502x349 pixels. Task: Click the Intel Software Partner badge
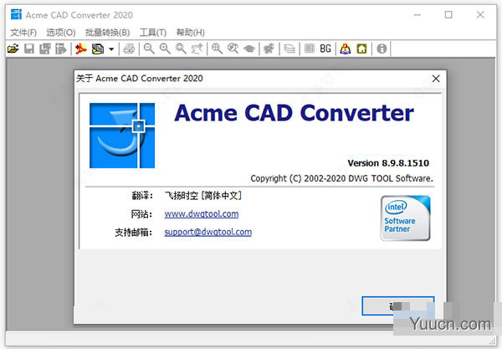tap(405, 218)
